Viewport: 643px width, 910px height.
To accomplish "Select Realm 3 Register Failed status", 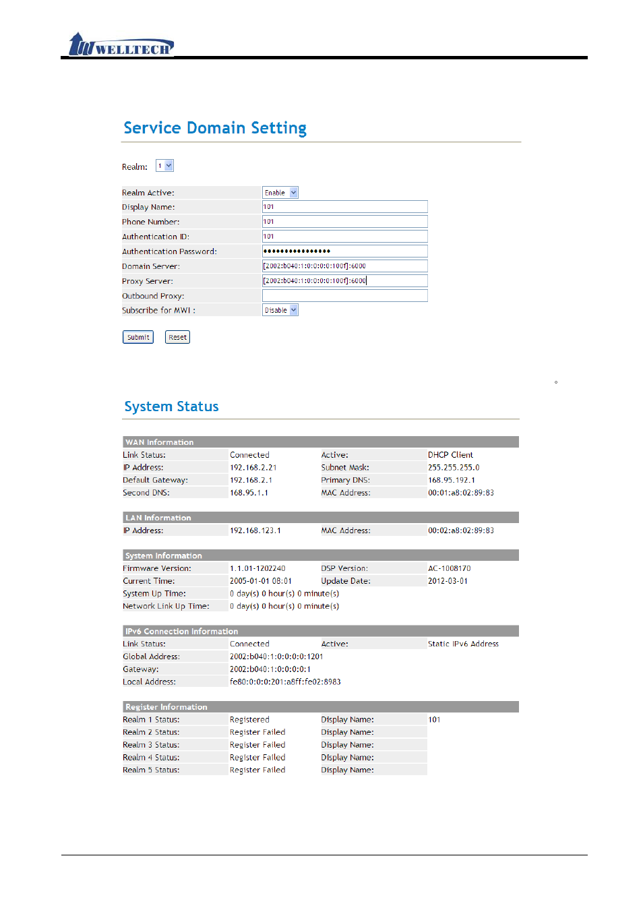I will pos(257,745).
